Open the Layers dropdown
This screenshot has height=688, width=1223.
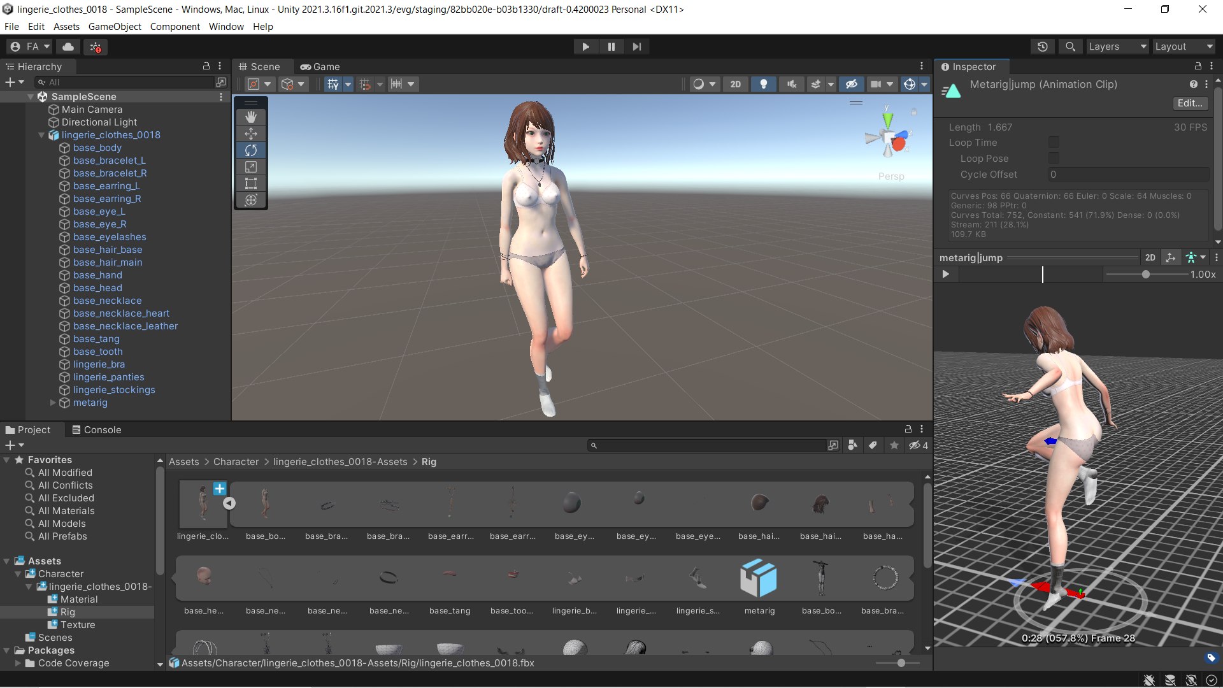(1117, 47)
